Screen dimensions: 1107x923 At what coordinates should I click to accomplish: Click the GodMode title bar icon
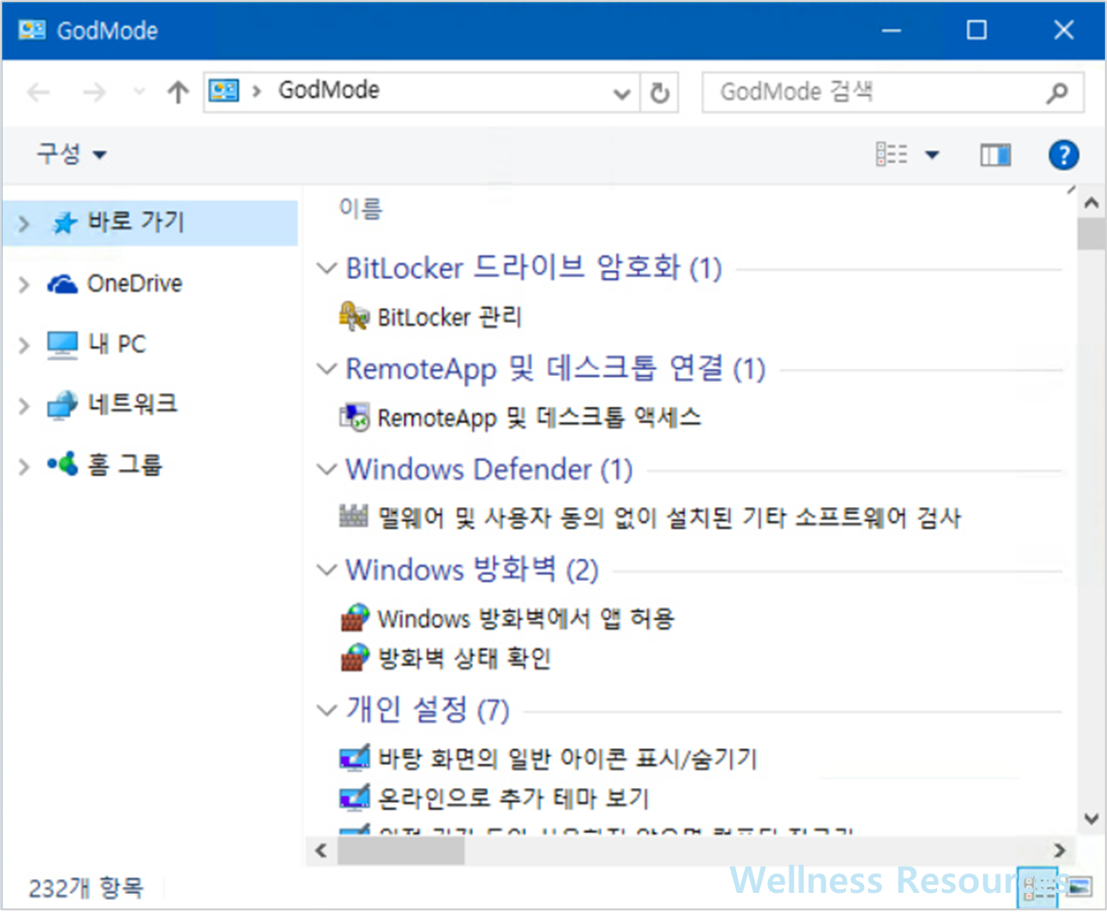pos(32,30)
